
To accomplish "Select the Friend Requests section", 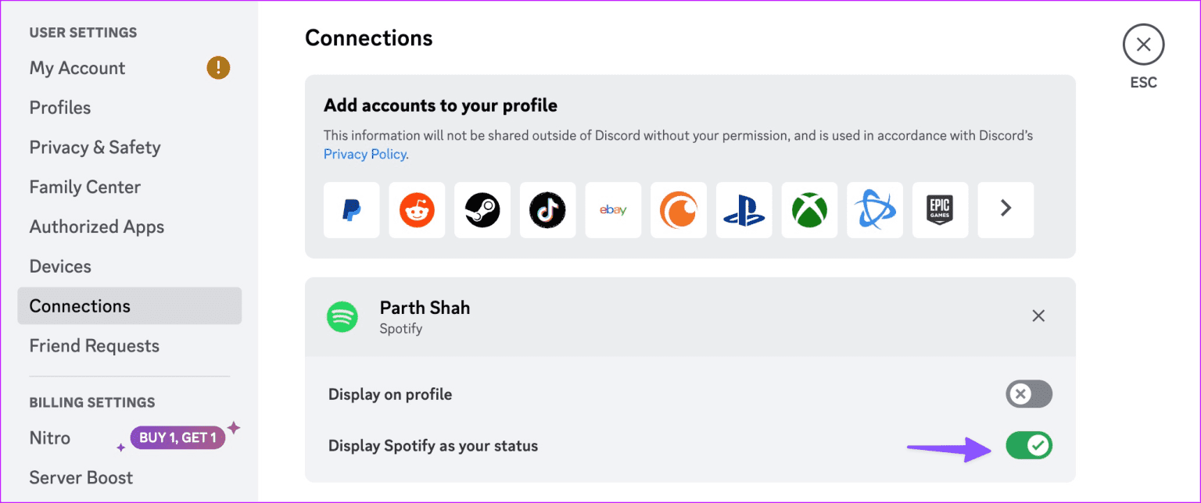I will pos(94,345).
